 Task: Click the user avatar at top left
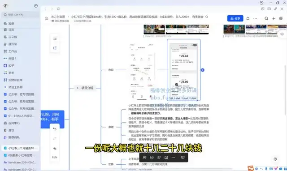pos(5,6)
